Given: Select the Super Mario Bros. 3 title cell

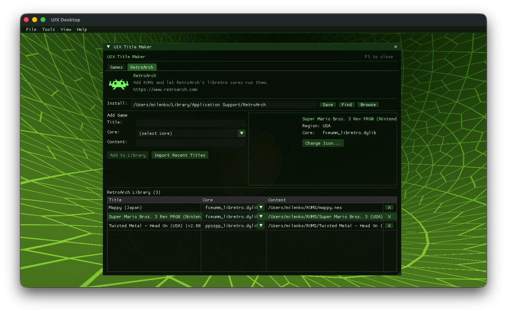Looking at the screenshot, I should [x=154, y=217].
